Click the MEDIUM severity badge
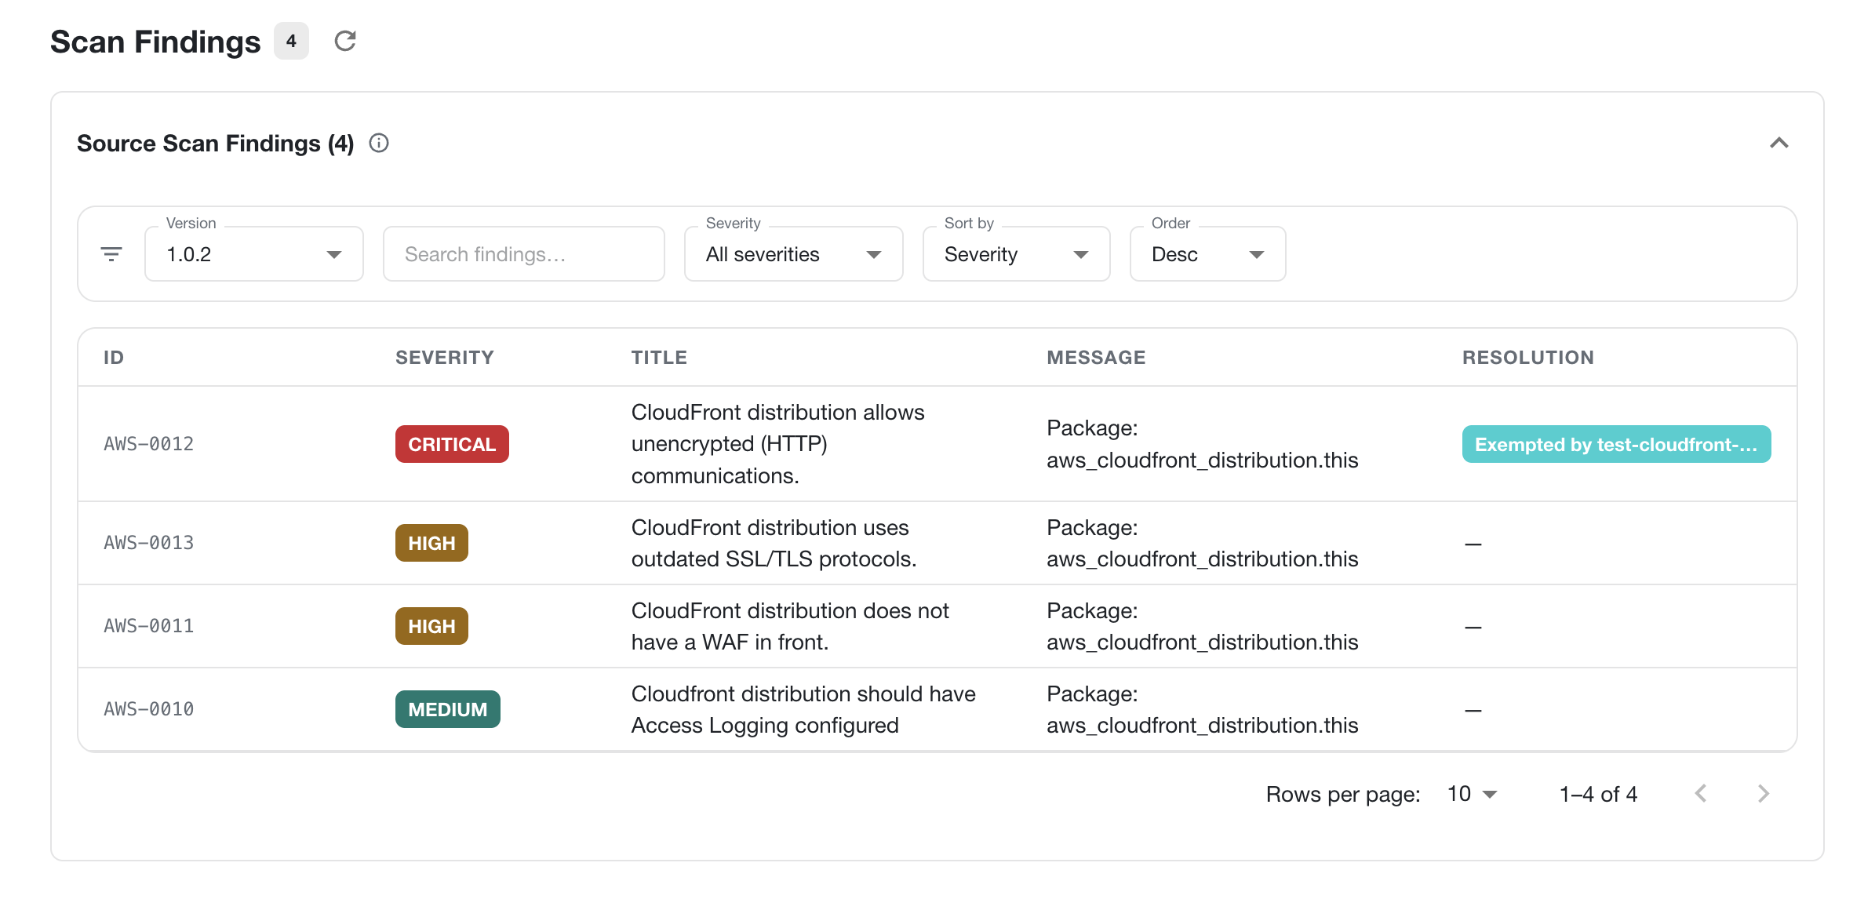The width and height of the screenshot is (1875, 910). 448,709
